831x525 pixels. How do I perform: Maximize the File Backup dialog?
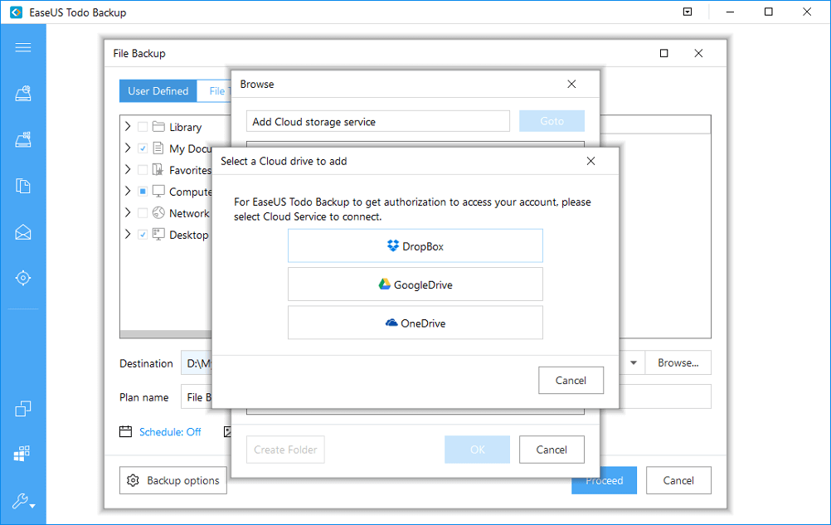663,53
